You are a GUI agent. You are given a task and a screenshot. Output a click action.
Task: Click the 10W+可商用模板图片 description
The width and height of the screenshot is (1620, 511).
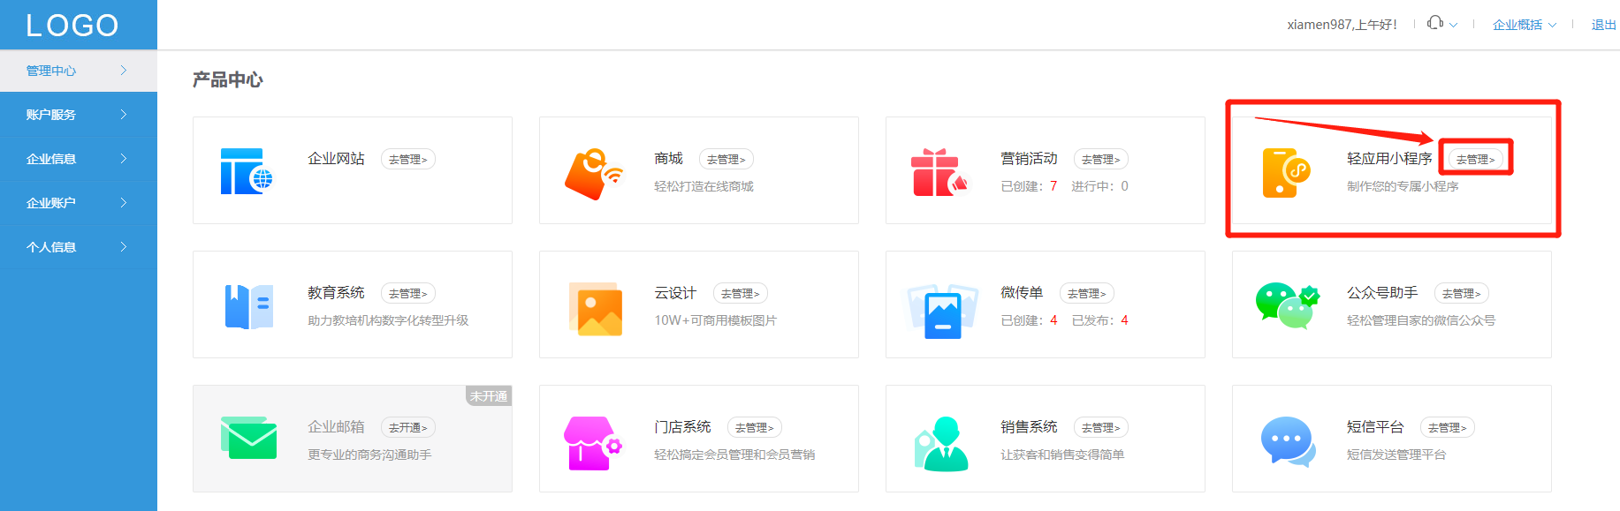click(715, 320)
